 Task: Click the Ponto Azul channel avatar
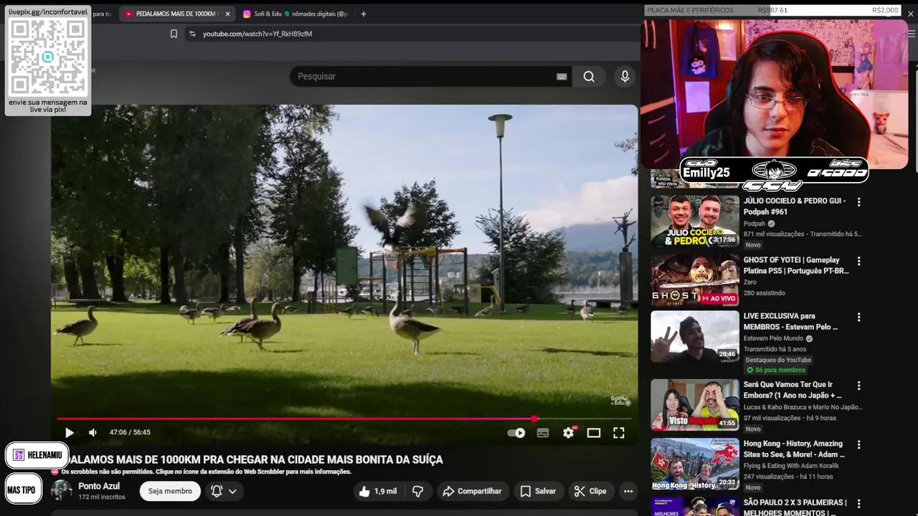[62, 491]
